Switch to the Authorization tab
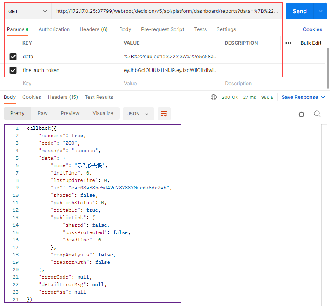 [x=54, y=29]
